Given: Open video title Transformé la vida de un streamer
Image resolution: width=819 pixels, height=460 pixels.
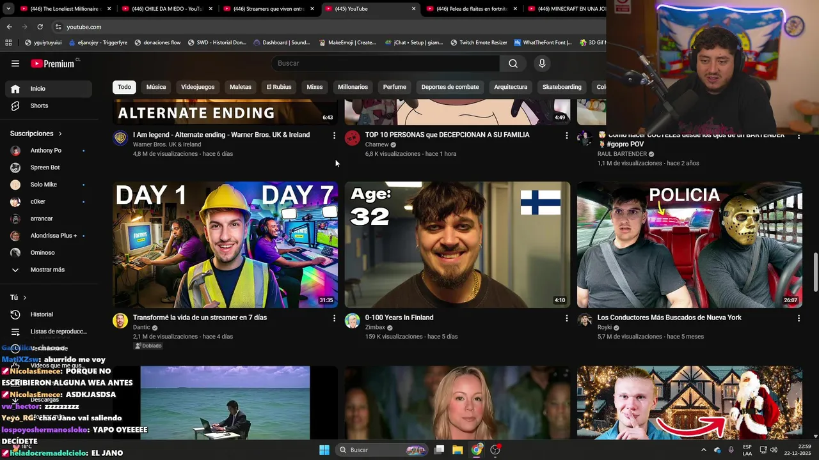Looking at the screenshot, I should [x=200, y=318].
